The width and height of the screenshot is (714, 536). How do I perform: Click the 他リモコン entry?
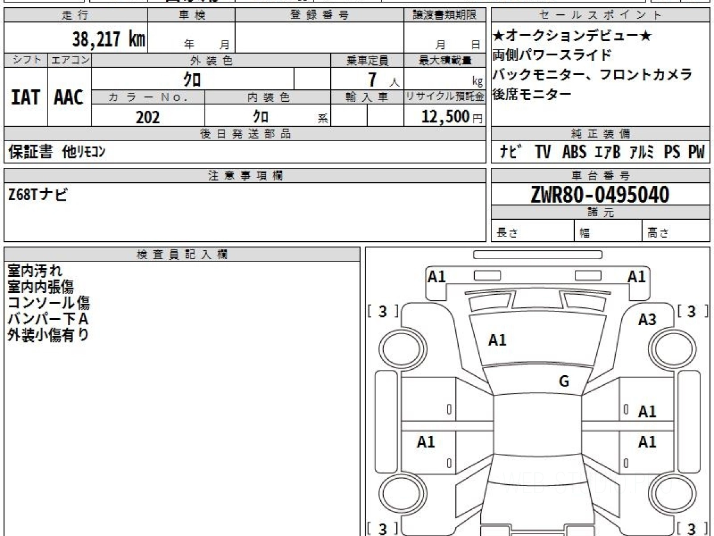tap(84, 152)
